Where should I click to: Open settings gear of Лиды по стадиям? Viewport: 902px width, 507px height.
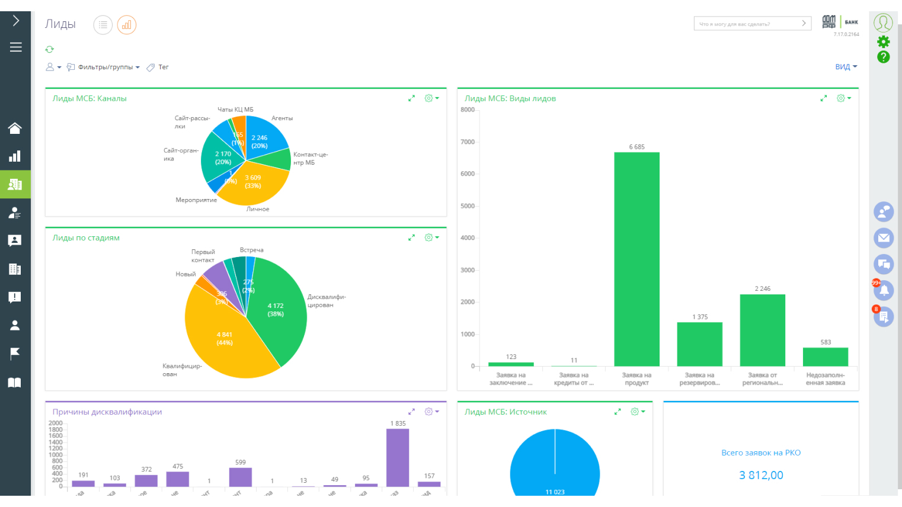point(431,238)
